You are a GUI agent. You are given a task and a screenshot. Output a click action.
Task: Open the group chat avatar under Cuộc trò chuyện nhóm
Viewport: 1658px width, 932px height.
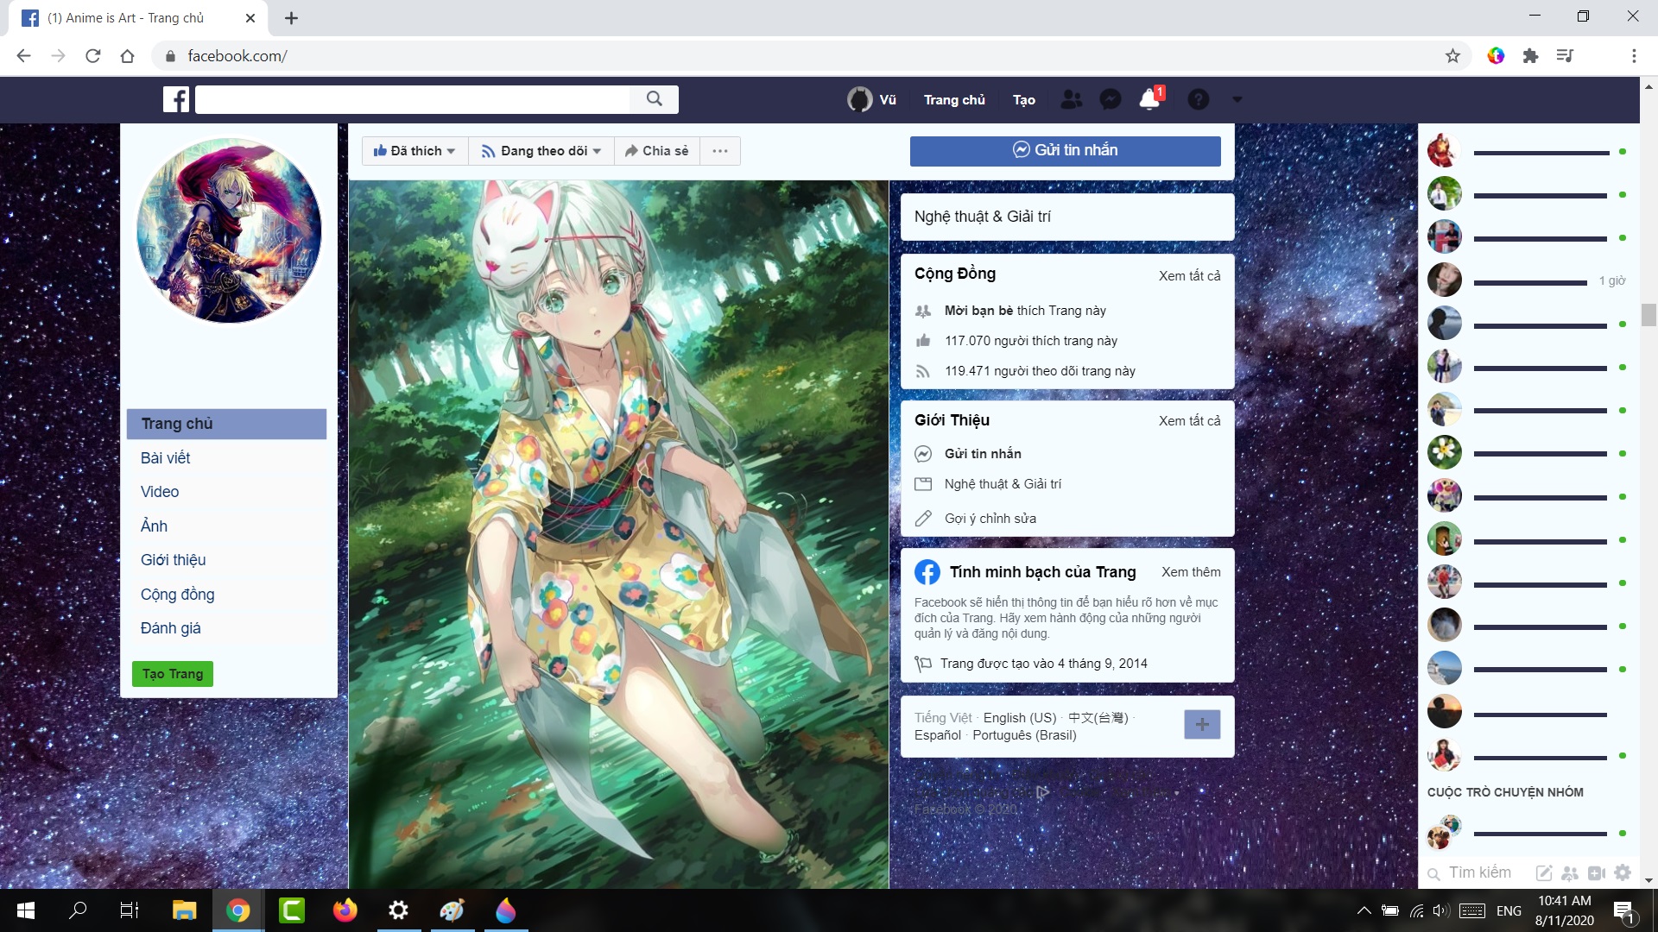tap(1444, 833)
